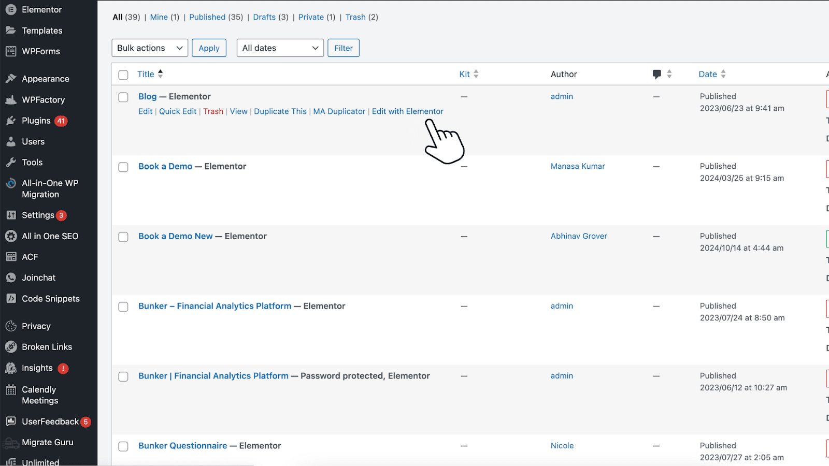The width and height of the screenshot is (829, 466).
Task: Click the Filter button
Action: tap(343, 48)
